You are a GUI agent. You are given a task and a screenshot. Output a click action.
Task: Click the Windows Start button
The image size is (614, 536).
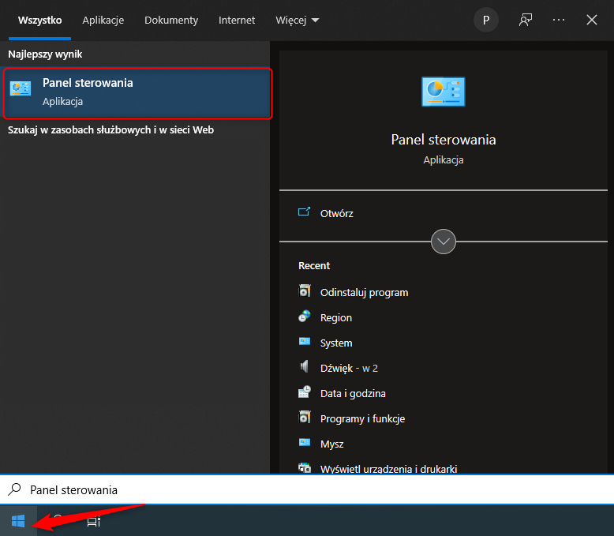coord(17,521)
